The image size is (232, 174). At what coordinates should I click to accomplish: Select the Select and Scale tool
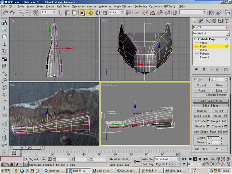(105, 13)
